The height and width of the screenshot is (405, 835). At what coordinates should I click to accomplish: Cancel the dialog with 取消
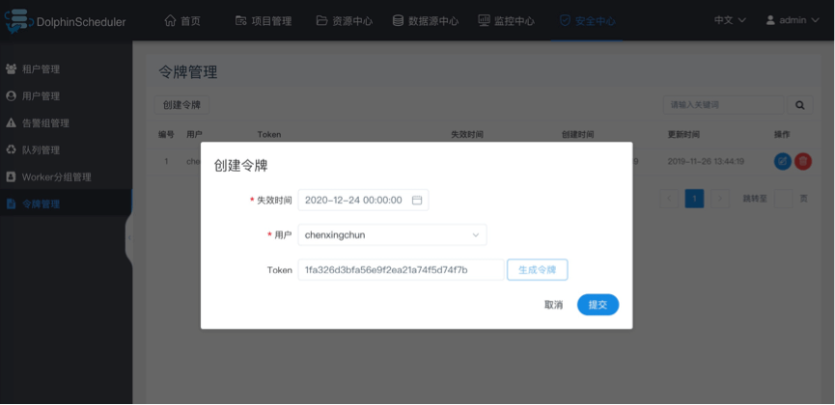coord(553,305)
